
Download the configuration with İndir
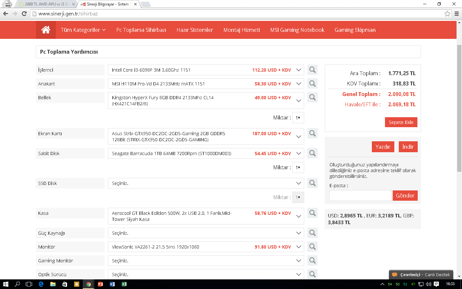408,147
